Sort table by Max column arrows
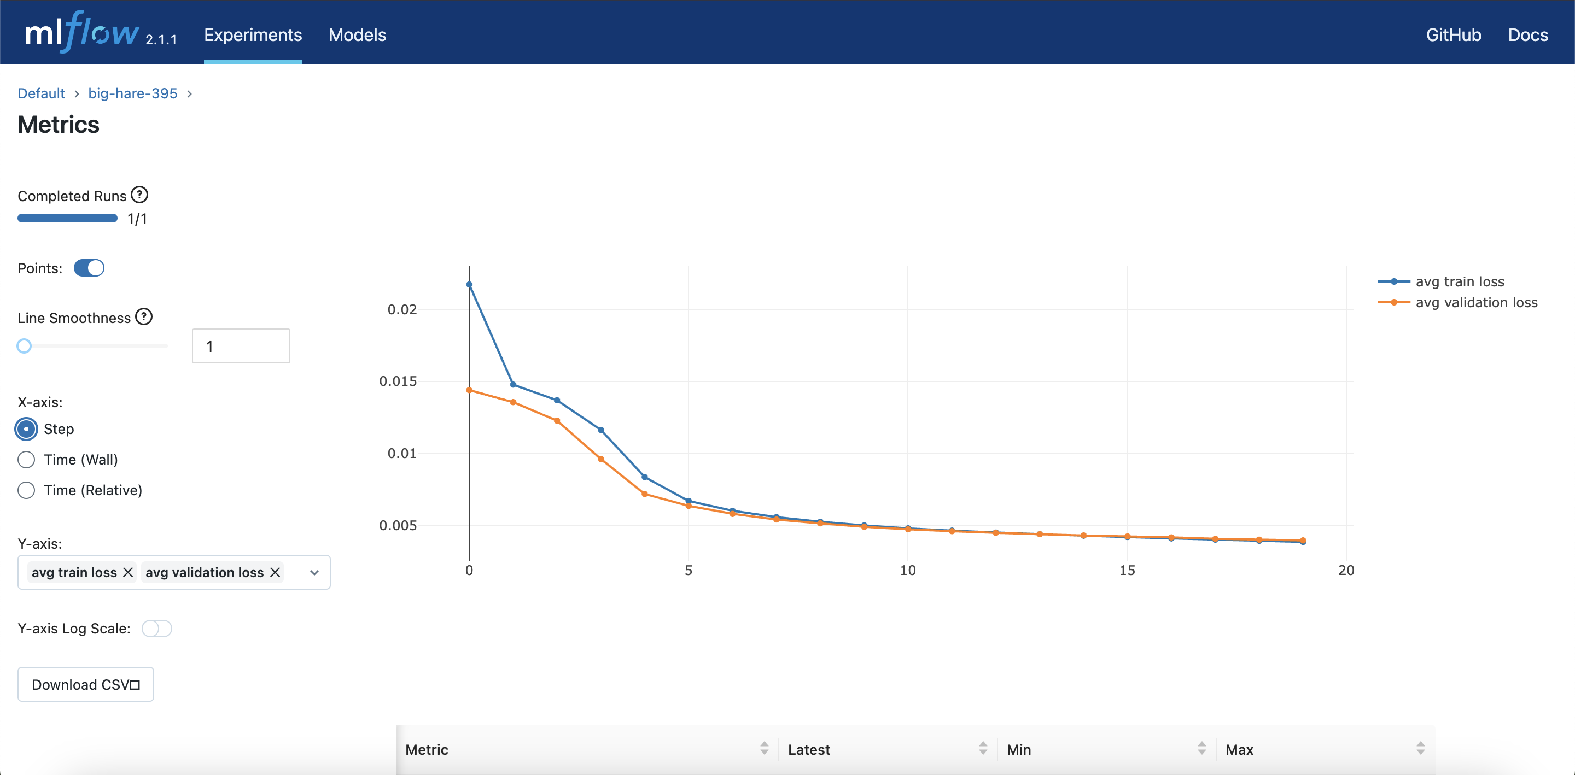Viewport: 1575px width, 775px height. pos(1420,748)
